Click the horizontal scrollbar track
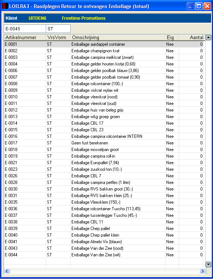The image size is (213, 279). (105, 271)
